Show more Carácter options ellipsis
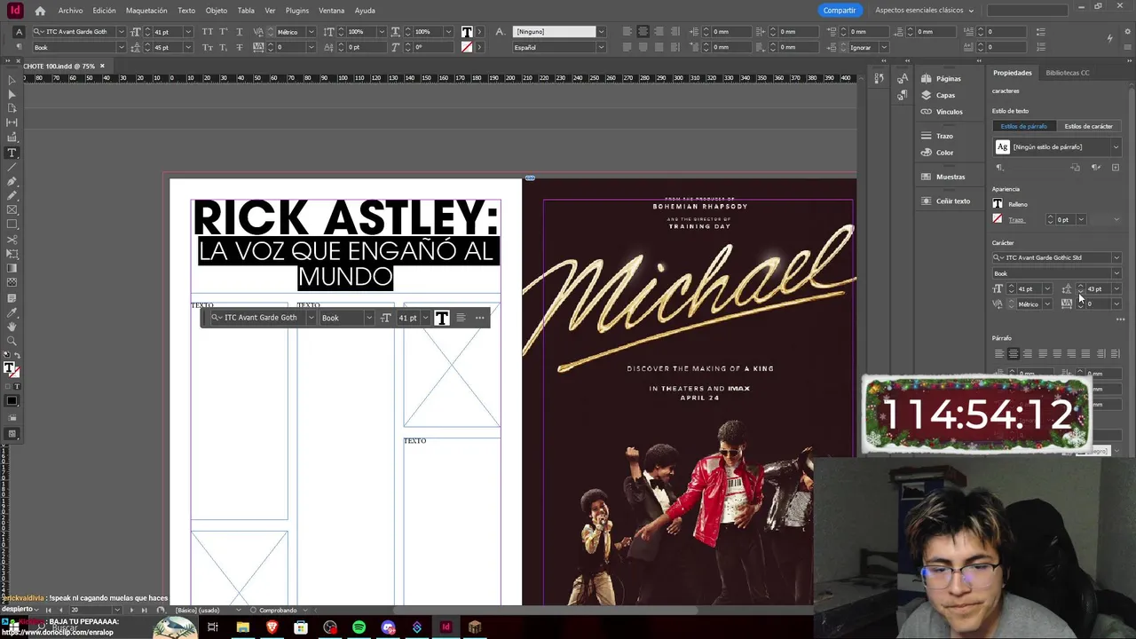1136x639 pixels. 1119,319
